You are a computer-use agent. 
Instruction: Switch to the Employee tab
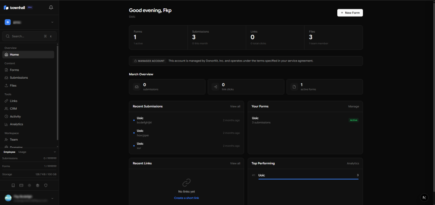pyautogui.click(x=9, y=152)
